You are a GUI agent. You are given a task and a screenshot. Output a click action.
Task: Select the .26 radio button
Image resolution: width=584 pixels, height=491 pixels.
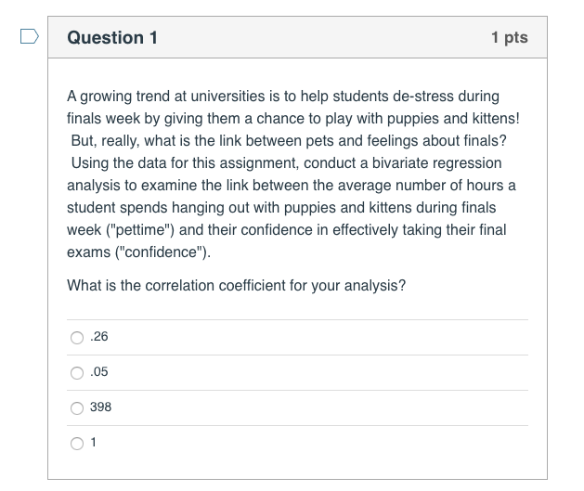[77, 337]
